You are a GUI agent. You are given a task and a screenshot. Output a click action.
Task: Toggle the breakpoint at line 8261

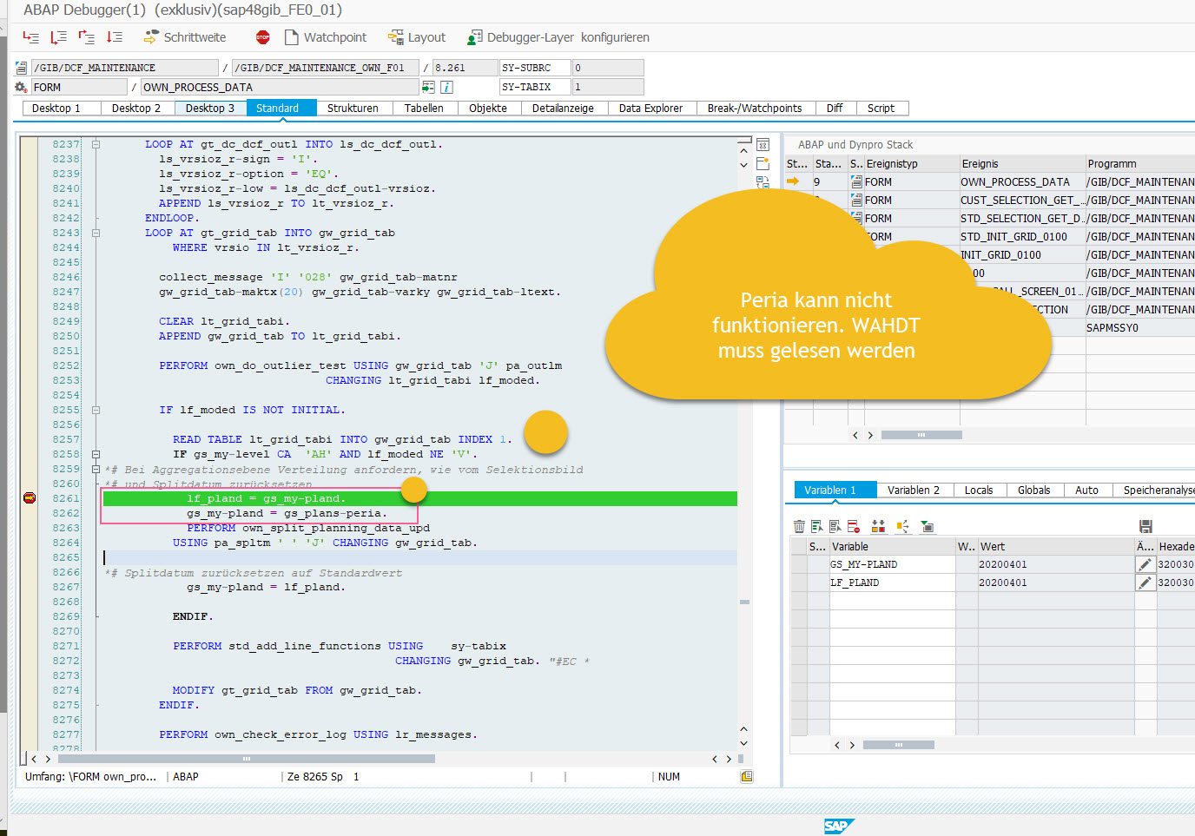click(x=30, y=498)
